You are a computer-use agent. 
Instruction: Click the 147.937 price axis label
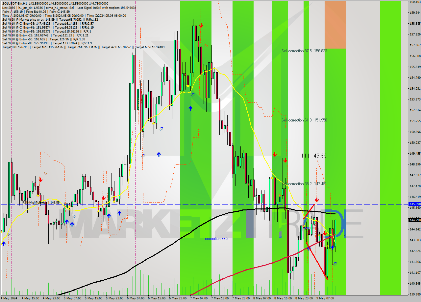[415, 175]
